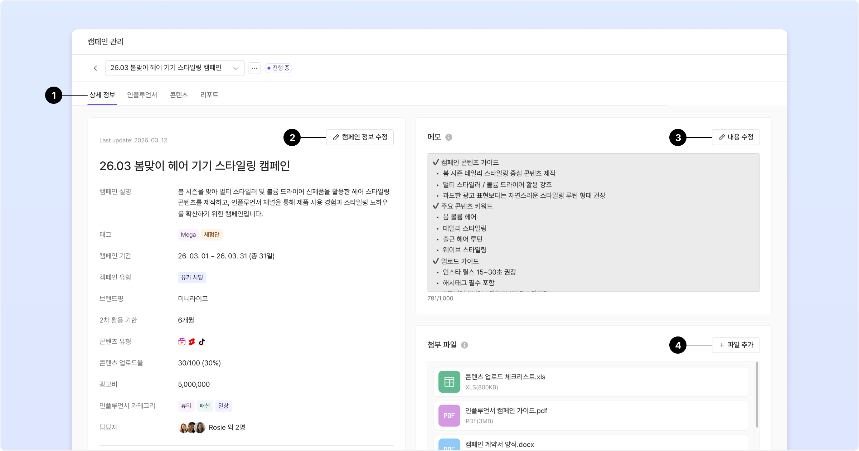Open the three-dot more options menu
Viewport: 859px width, 451px height.
[254, 68]
